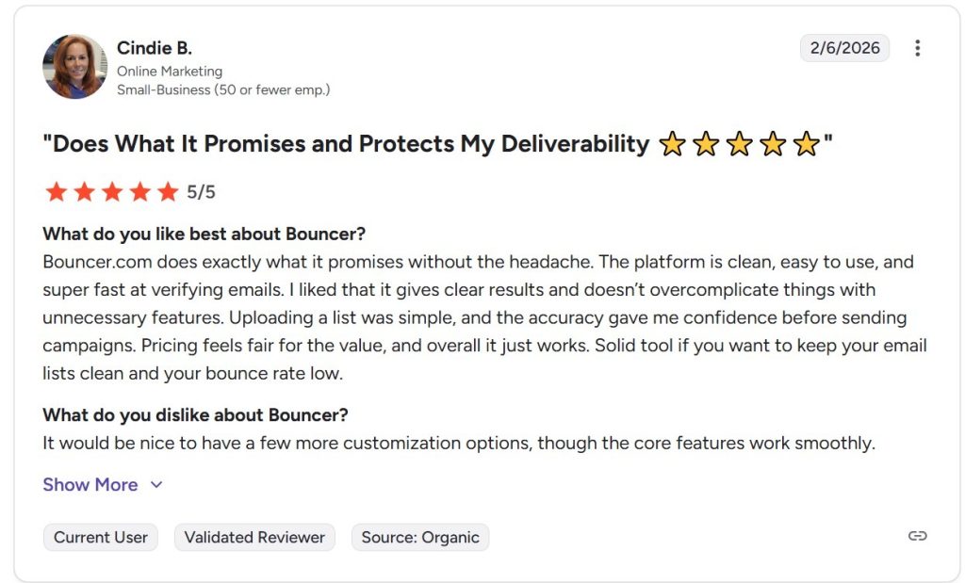This screenshot has width=965, height=583.
Task: Click the copy review link icon
Action: 918,535
